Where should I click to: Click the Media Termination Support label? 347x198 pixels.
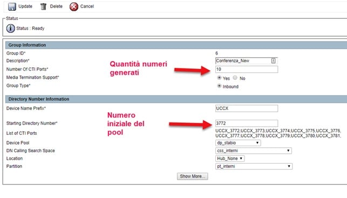pos(32,78)
